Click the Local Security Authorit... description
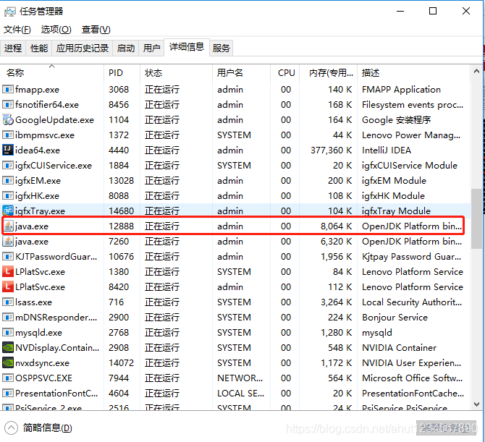 [x=412, y=302]
